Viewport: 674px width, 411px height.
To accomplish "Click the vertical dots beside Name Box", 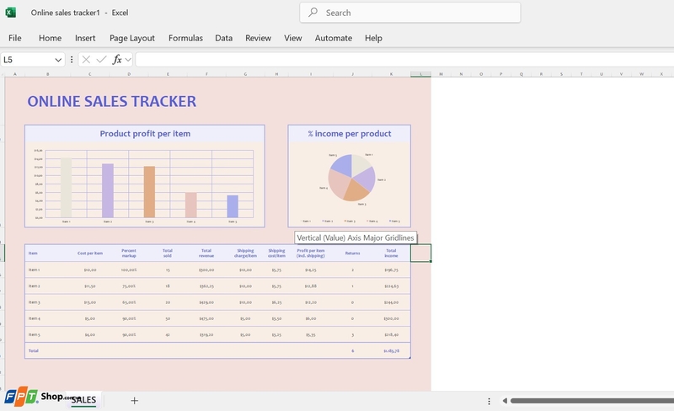I will pos(72,60).
